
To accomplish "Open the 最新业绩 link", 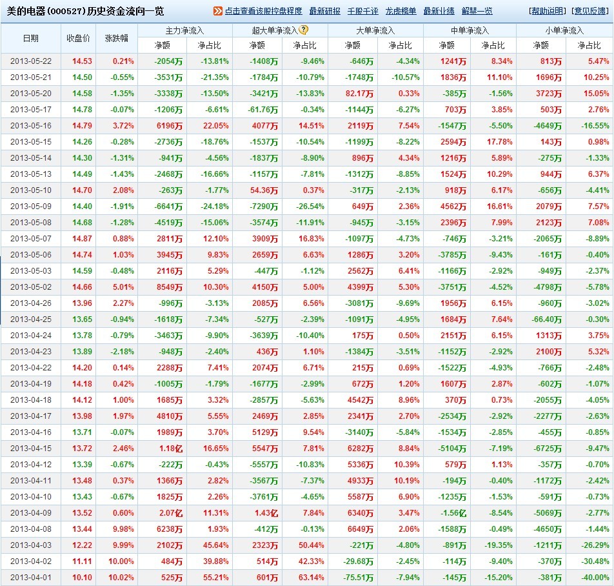I will pyautogui.click(x=439, y=11).
